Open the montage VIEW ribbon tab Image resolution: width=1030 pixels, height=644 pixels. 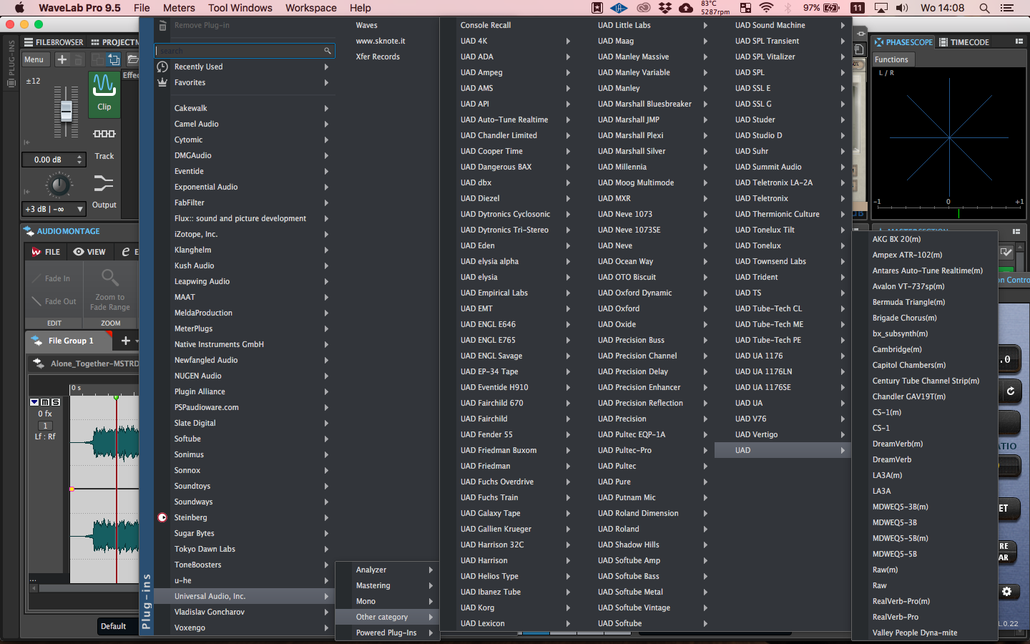[x=89, y=252]
